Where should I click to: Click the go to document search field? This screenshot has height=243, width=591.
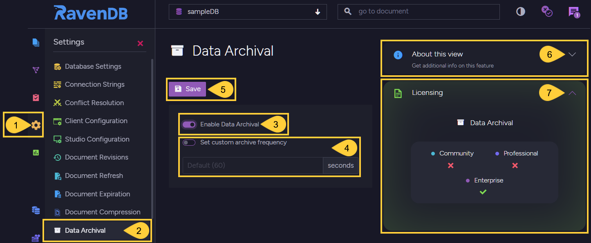point(419,12)
